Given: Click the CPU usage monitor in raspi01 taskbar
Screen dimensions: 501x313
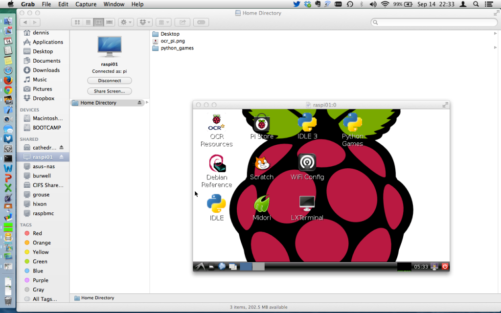Looking at the screenshot, I should tap(404, 267).
